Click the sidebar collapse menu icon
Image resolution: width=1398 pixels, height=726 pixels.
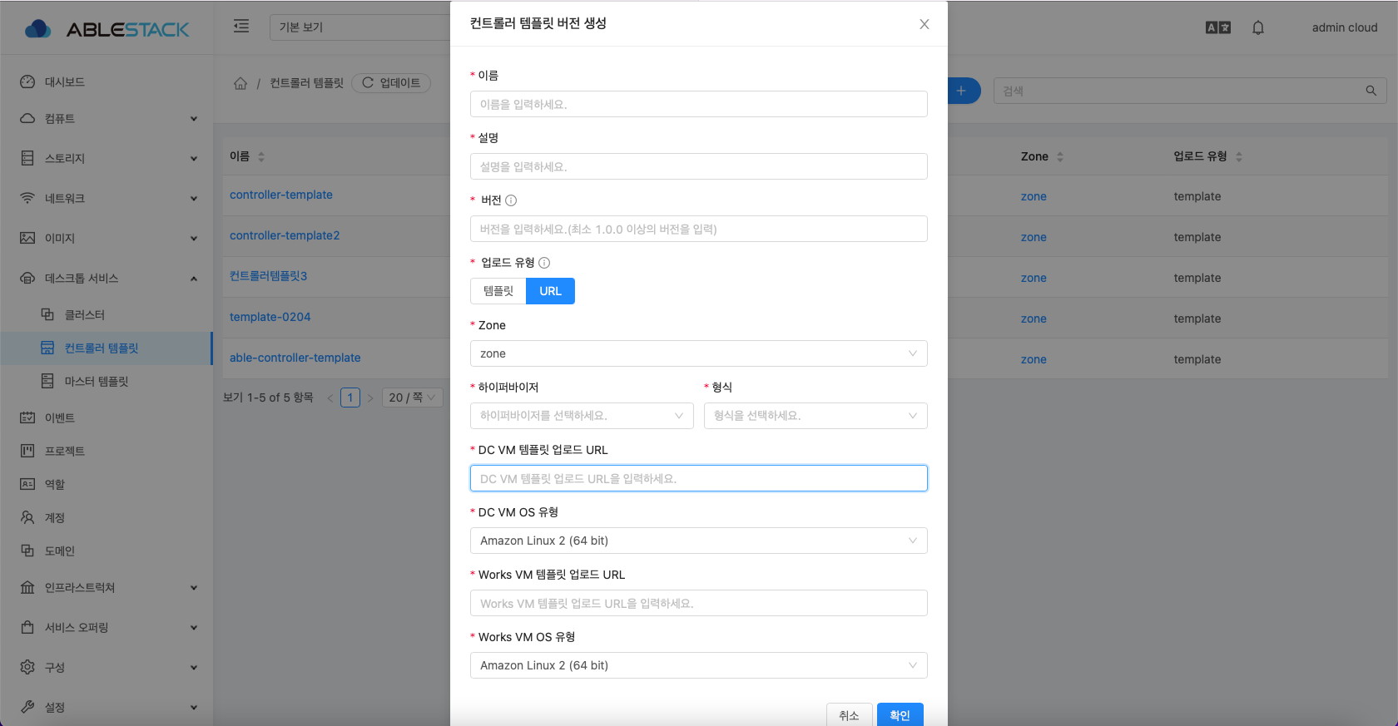(241, 26)
